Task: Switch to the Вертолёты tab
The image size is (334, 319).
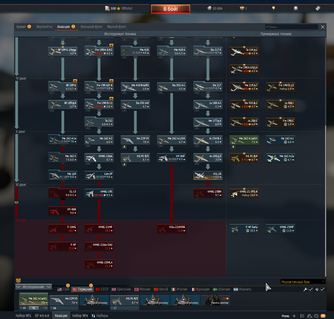Action: pos(44,27)
